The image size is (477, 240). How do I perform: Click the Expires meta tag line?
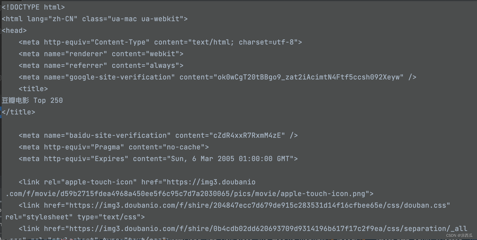coord(158,159)
